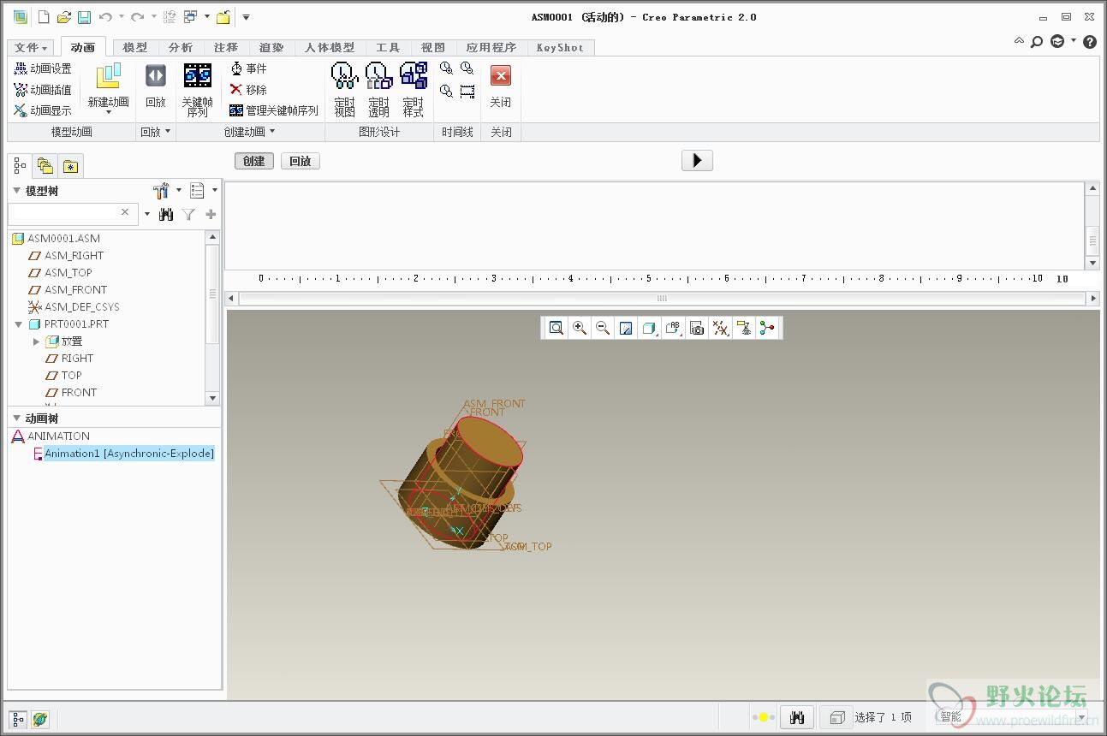Click the help question mark icon
Screen dimensions: 1107x736
click(1090, 41)
